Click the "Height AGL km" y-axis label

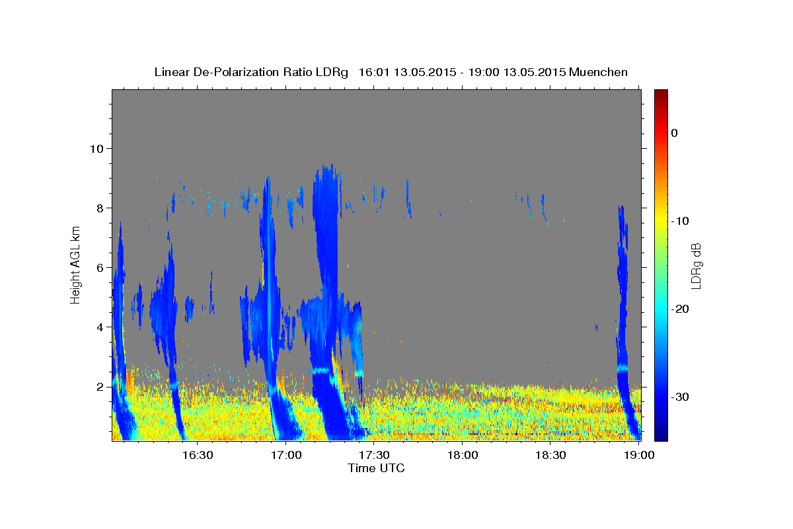76,265
